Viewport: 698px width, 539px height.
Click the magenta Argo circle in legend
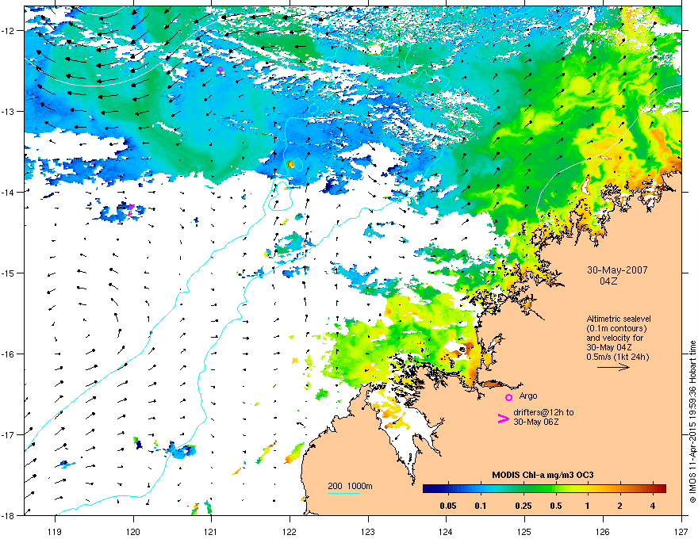click(x=508, y=397)
